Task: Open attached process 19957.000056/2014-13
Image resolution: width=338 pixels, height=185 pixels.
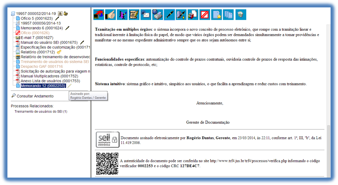Action: coord(41,23)
